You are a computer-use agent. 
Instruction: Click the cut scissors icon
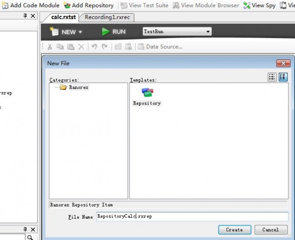tap(50, 47)
